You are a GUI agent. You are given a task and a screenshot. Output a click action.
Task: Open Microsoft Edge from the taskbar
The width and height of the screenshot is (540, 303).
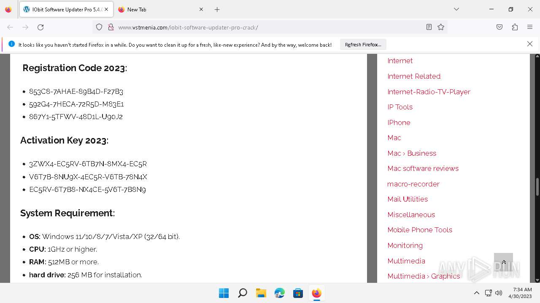279,293
